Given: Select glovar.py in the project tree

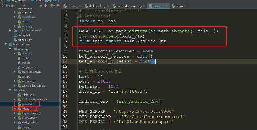Looking at the screenshot, I should coord(28,104).
